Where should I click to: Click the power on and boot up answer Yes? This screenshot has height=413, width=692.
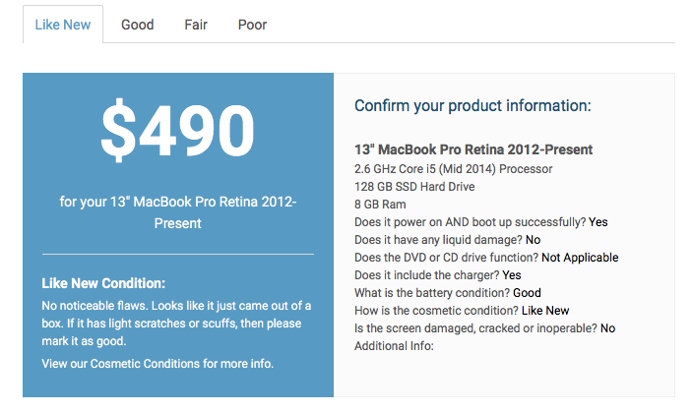(598, 222)
